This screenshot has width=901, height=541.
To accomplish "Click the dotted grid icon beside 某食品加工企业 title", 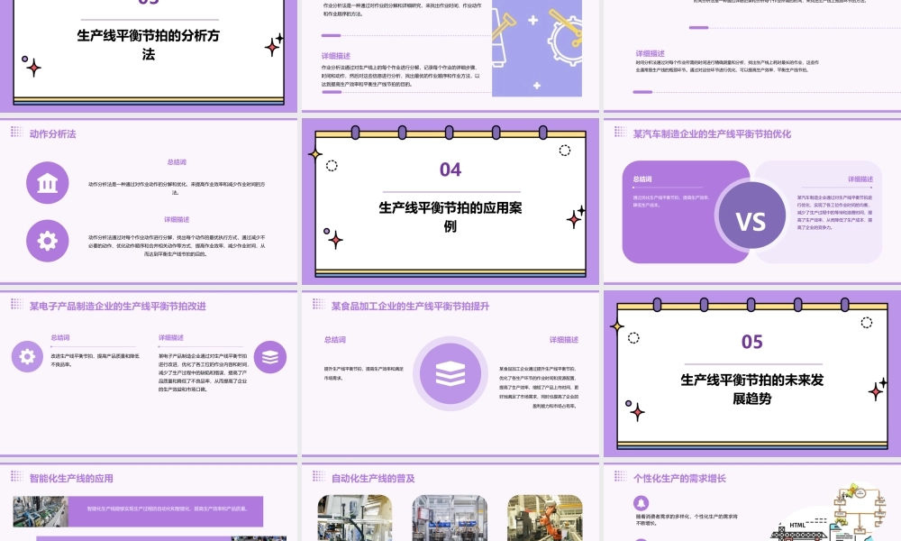I will point(319,304).
